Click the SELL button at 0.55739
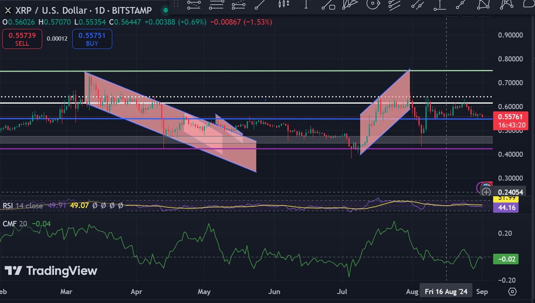The height and width of the screenshot is (303, 535). tap(22, 39)
